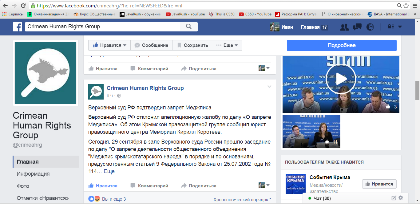Viewport: 420px width, 204px height.
Task: Open chat settings gear icon
Action: (401, 198)
